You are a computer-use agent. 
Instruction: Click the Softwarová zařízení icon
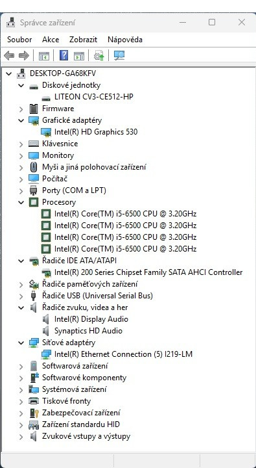point(34,366)
